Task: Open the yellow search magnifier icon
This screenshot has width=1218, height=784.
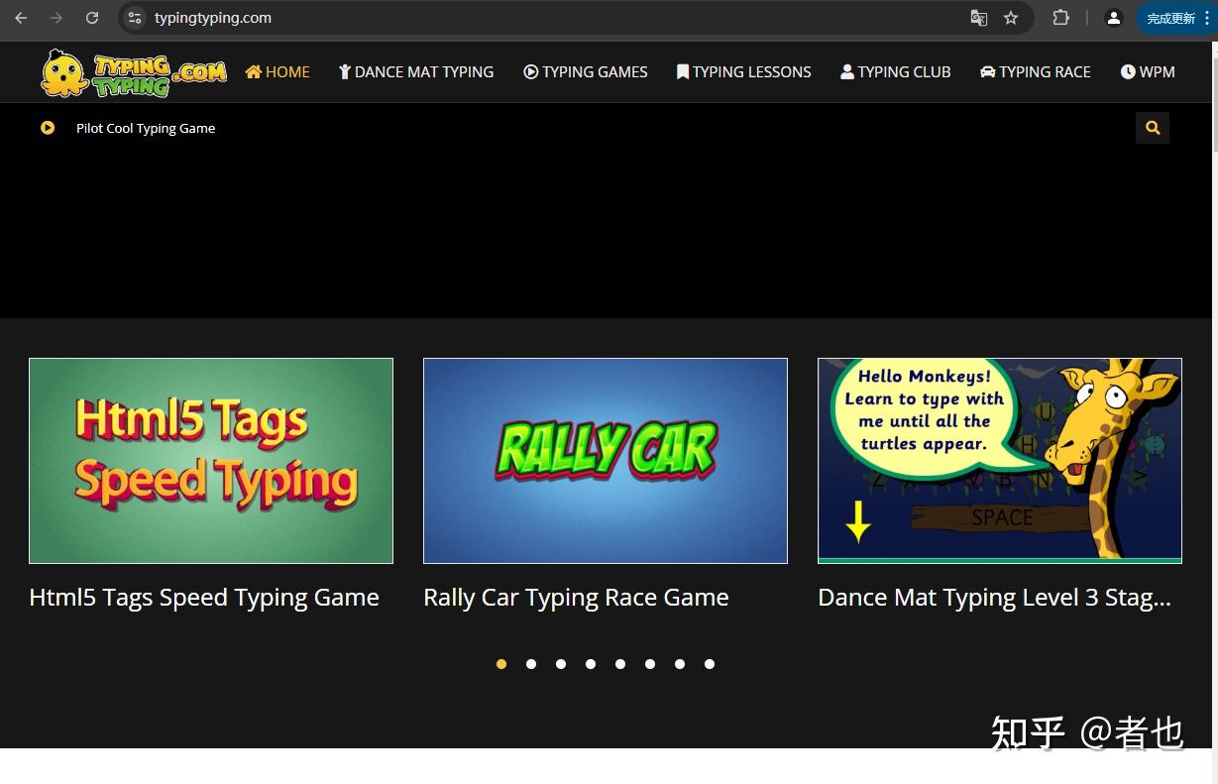Action: click(x=1152, y=128)
